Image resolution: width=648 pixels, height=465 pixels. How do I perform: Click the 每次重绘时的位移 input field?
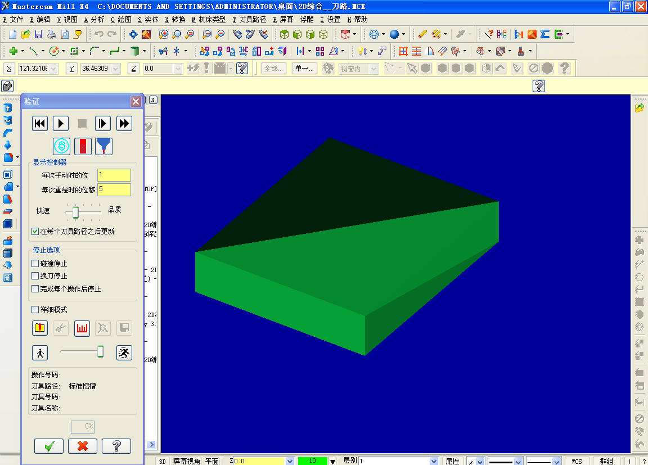[x=114, y=189]
